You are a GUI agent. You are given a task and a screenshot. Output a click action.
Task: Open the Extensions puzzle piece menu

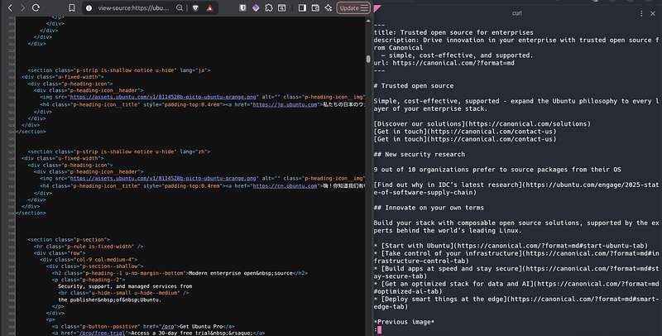pos(269,7)
